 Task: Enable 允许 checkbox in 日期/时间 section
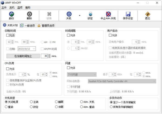tap(8, 35)
